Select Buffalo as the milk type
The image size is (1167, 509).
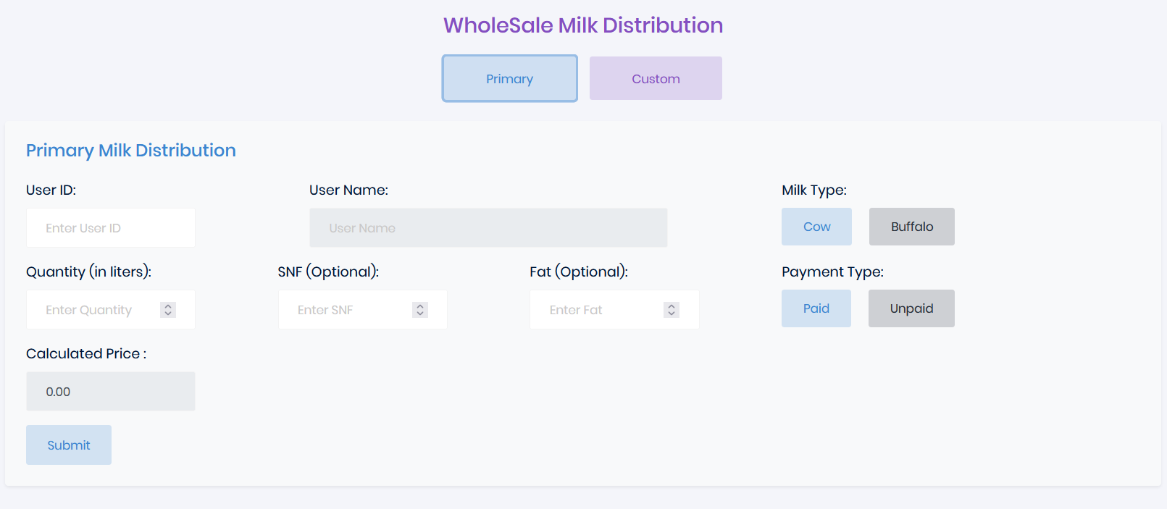(x=911, y=227)
